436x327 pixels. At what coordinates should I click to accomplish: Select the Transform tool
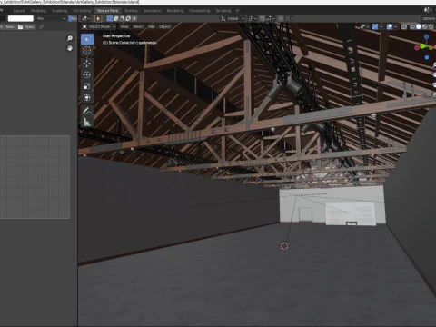[x=87, y=97]
